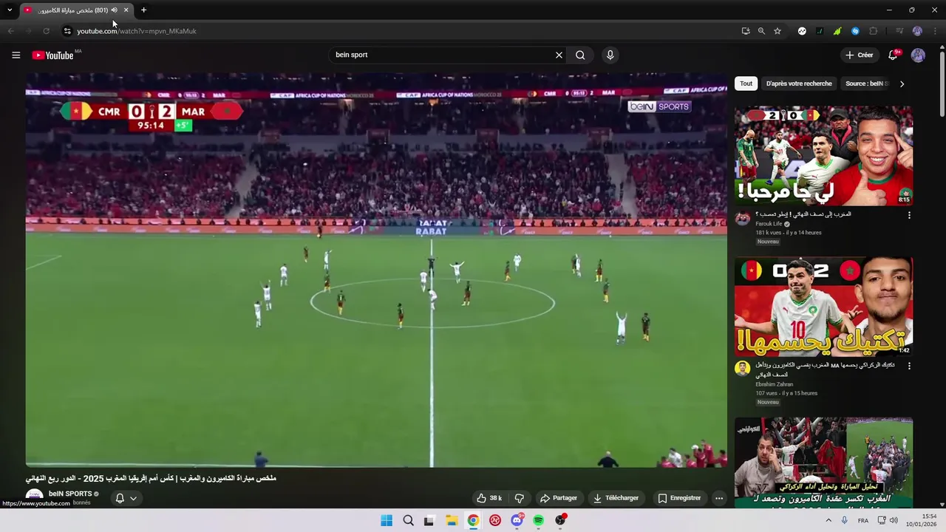Click the Partager share button
Image resolution: width=946 pixels, height=532 pixels.
pyautogui.click(x=559, y=498)
